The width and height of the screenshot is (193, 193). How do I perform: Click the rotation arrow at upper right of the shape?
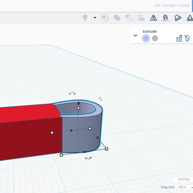[x=100, y=99]
